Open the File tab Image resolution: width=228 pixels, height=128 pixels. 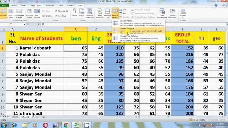click(4, 6)
